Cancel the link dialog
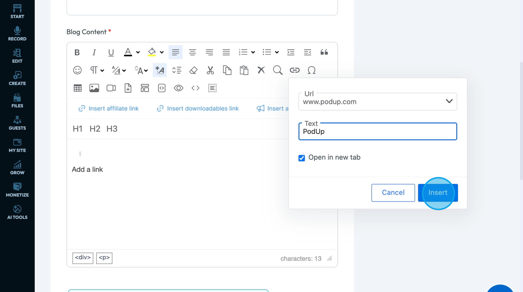This screenshot has height=292, width=523. point(393,193)
